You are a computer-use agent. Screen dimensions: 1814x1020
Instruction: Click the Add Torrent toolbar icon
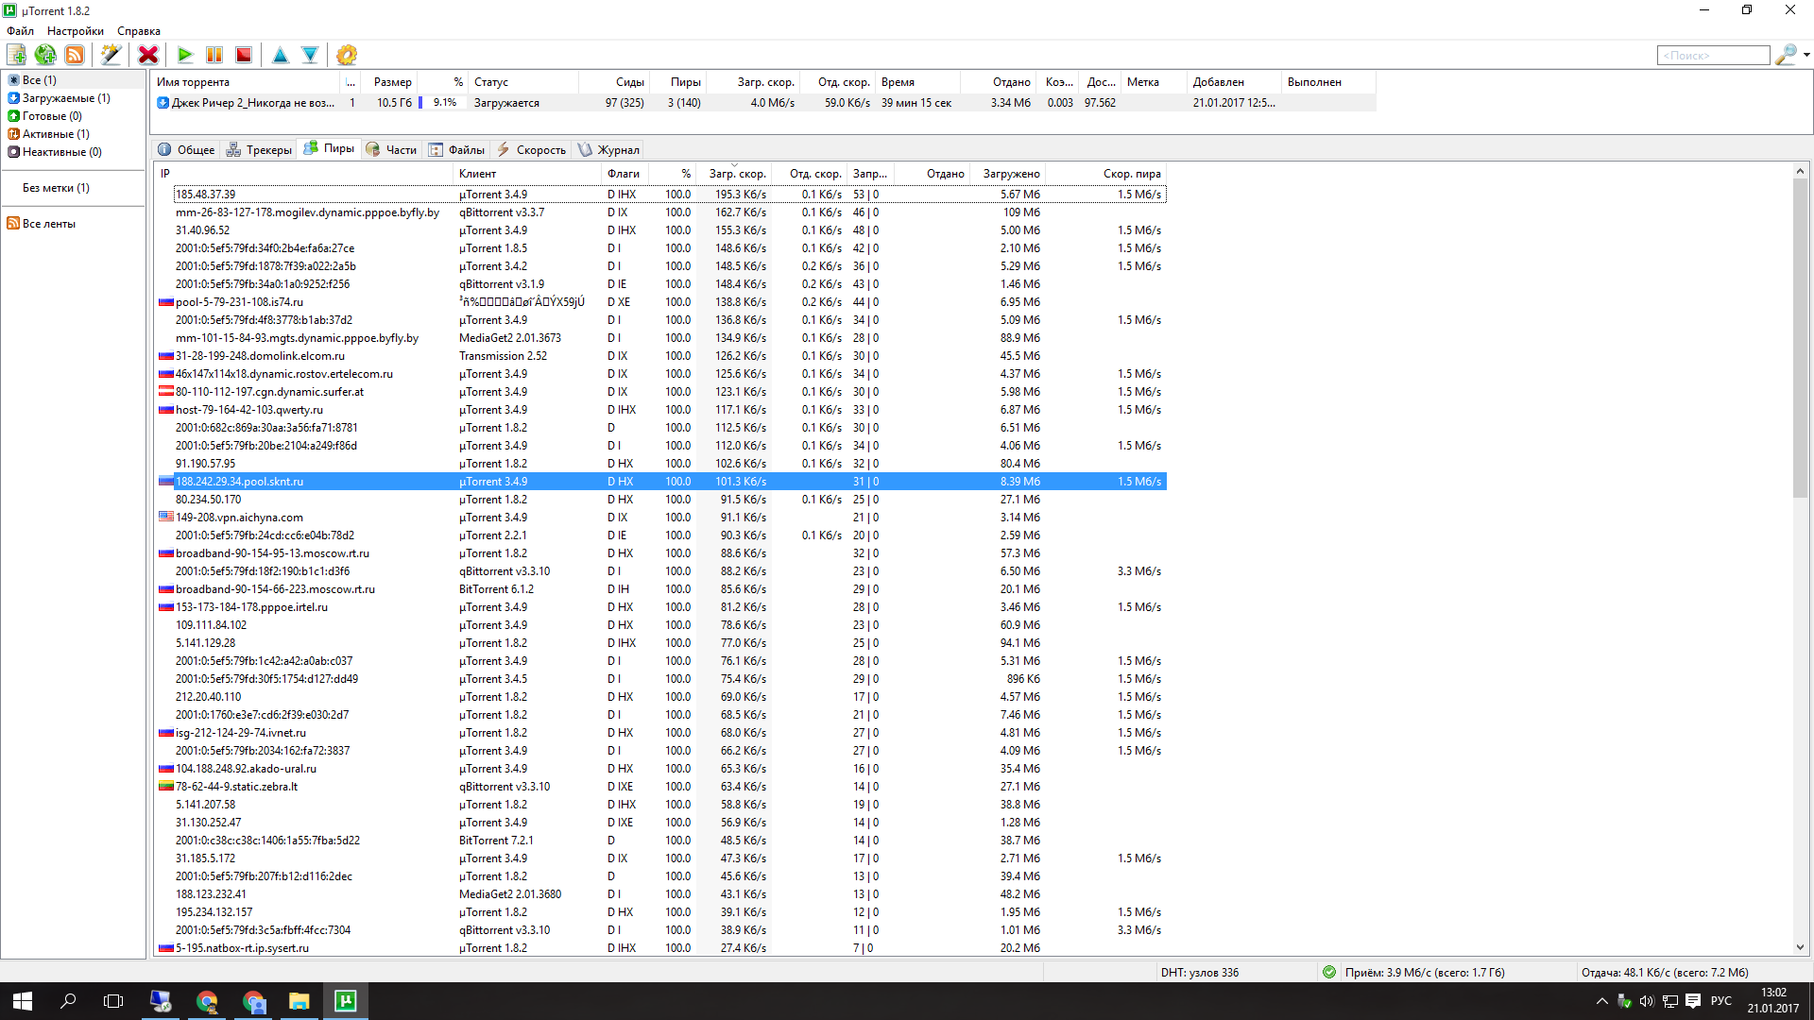[17, 55]
